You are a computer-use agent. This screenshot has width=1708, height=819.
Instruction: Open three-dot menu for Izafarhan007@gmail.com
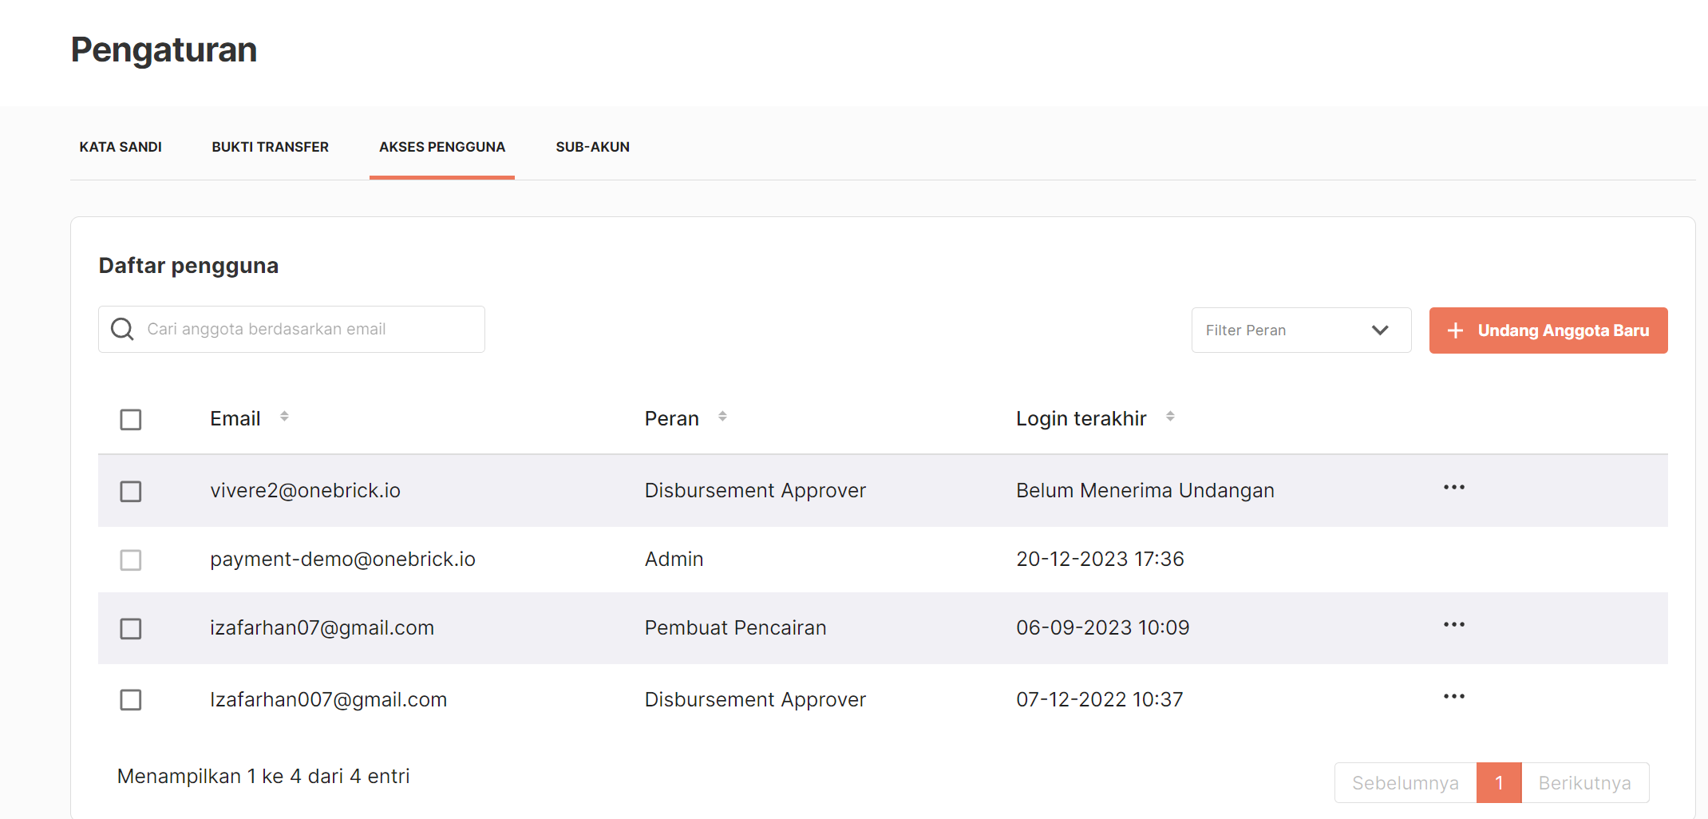coord(1453,697)
